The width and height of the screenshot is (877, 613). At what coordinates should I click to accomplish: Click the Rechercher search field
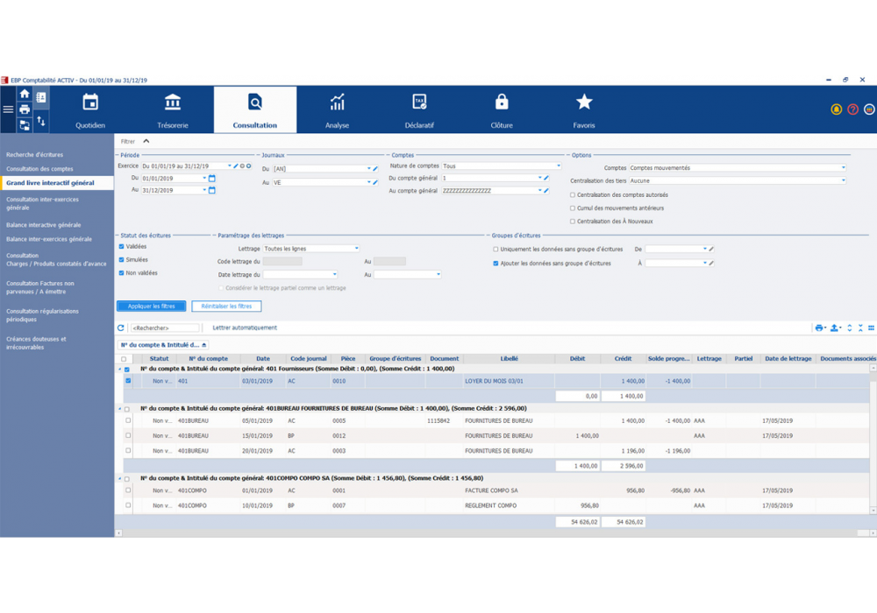click(x=164, y=328)
